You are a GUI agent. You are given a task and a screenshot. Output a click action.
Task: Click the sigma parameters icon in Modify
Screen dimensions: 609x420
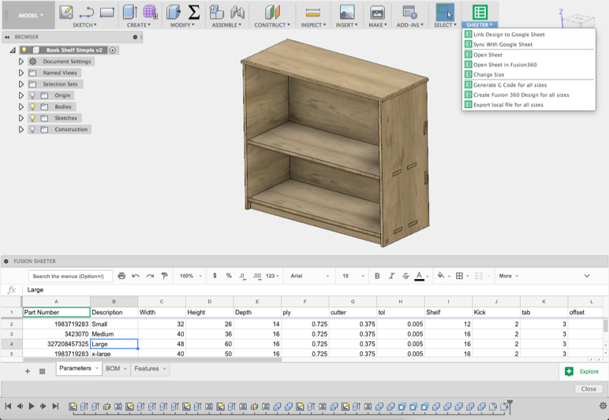(193, 12)
